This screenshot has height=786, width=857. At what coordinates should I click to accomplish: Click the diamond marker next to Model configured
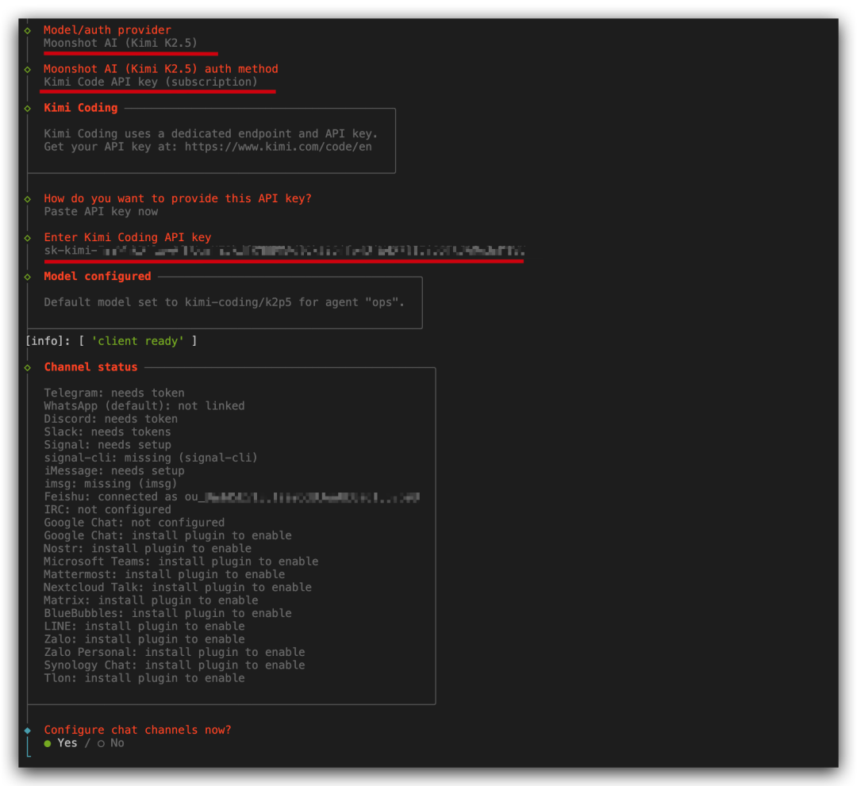pos(28,276)
